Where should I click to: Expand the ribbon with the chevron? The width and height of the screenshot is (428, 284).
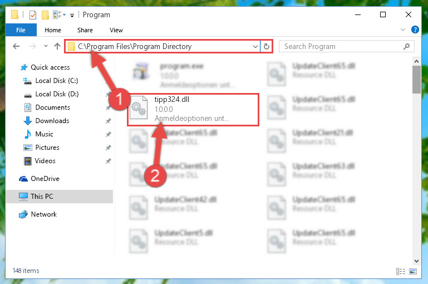pyautogui.click(x=402, y=30)
